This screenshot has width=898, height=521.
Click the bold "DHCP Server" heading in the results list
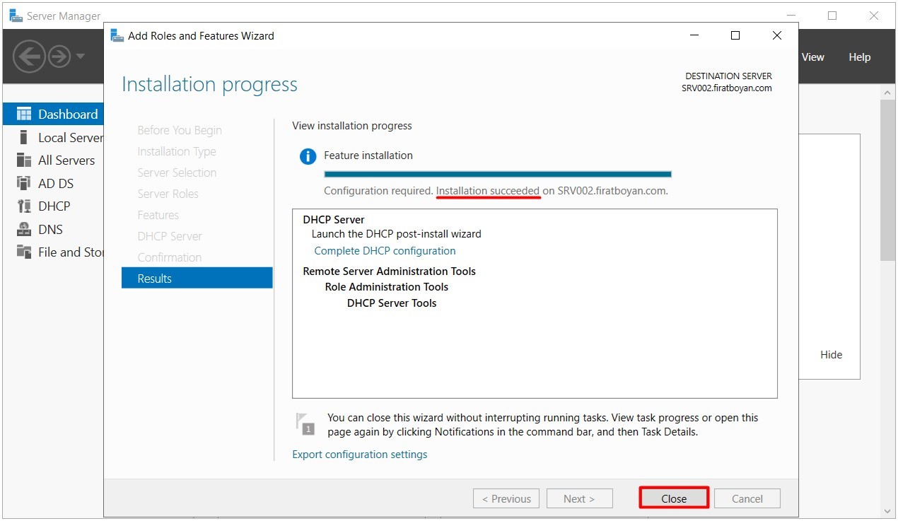(x=334, y=220)
